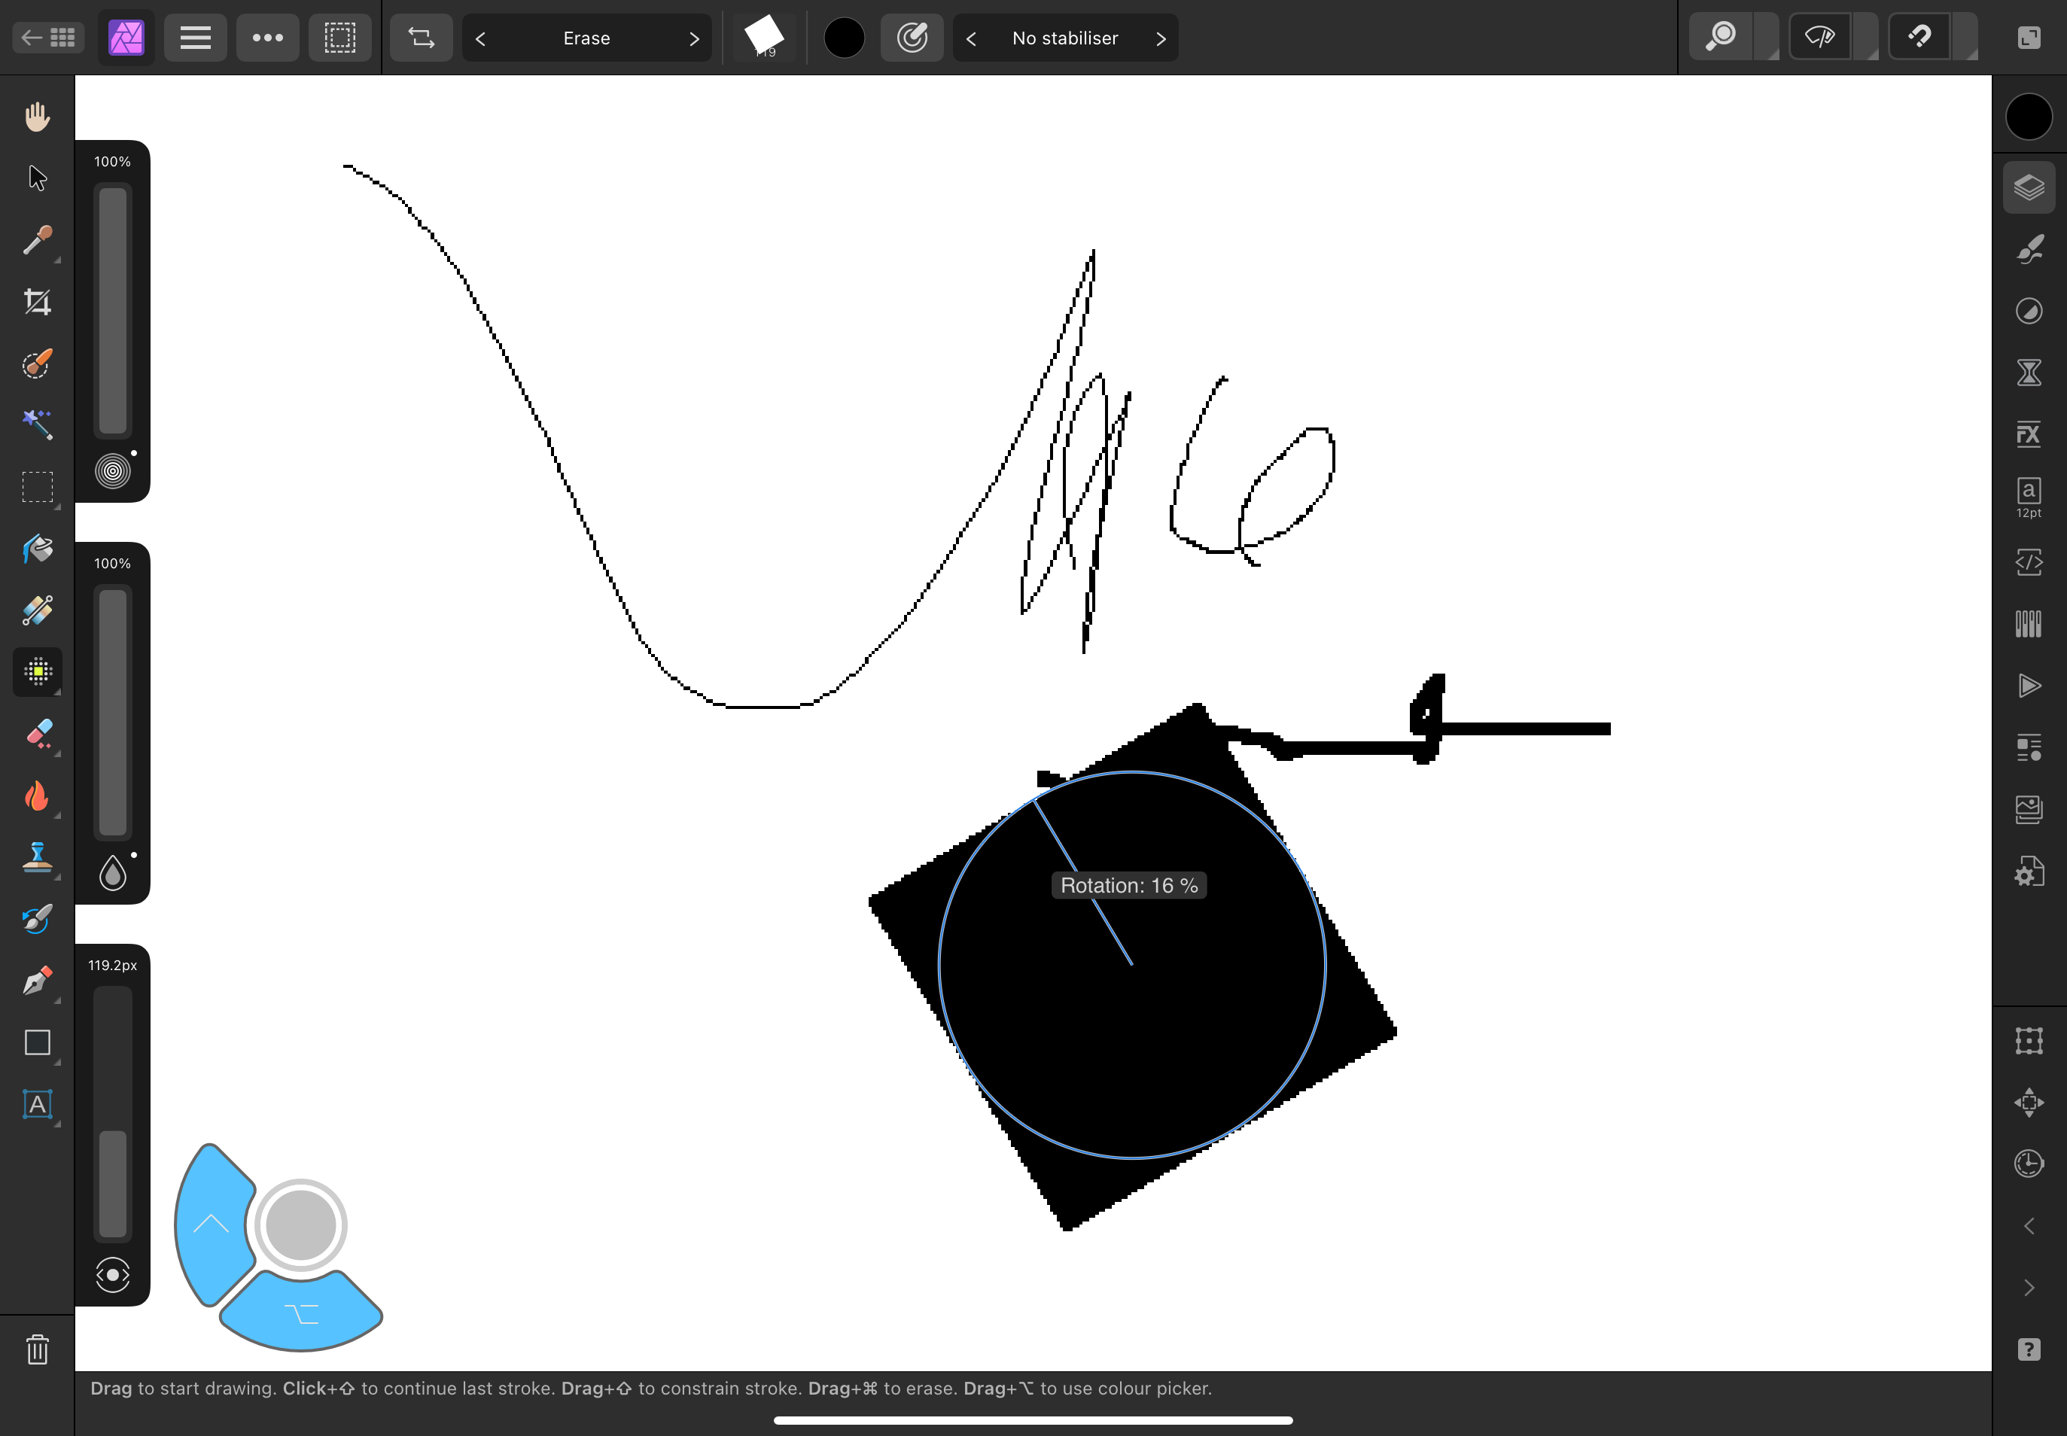Open the Transform studio panel

click(2029, 1041)
